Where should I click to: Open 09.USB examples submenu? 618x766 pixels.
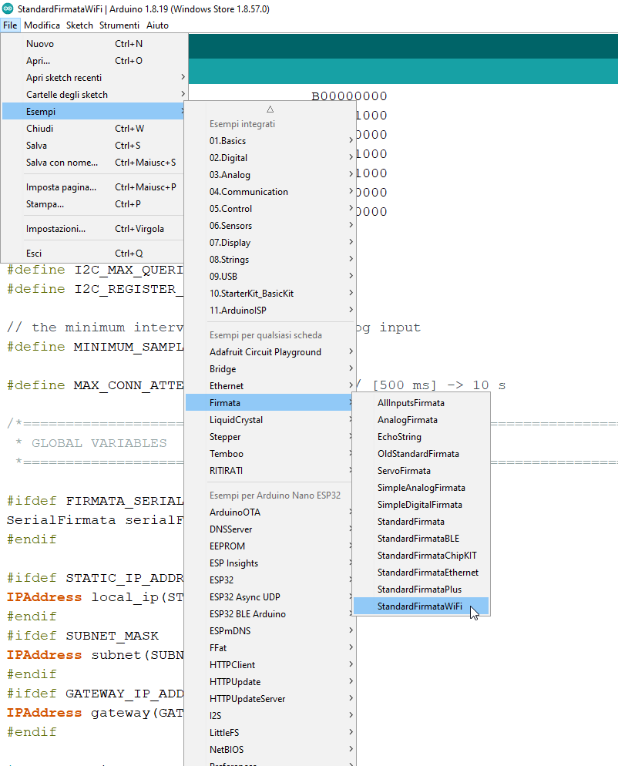point(270,277)
